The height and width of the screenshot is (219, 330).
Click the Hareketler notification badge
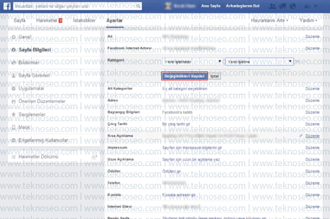coord(61,20)
